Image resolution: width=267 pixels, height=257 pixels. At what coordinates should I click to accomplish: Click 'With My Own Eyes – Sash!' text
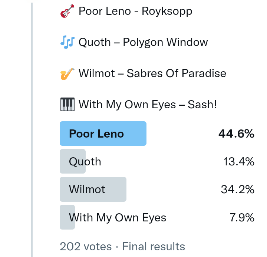click(x=148, y=105)
